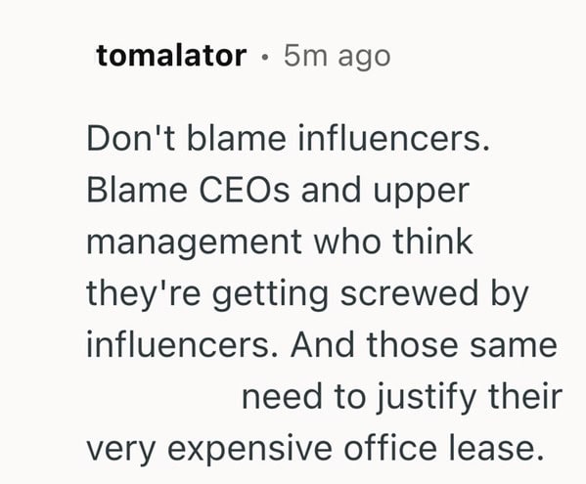Click the word 'justify' in the comment

pyautogui.click(x=426, y=398)
